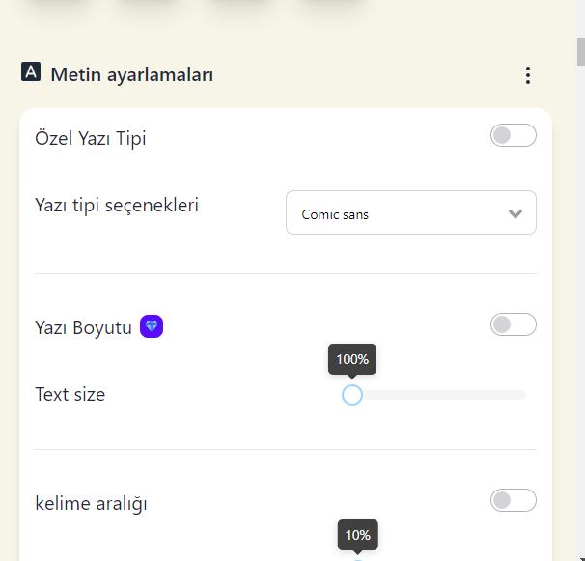
Task: Click the Text size label
Action: coord(70,394)
